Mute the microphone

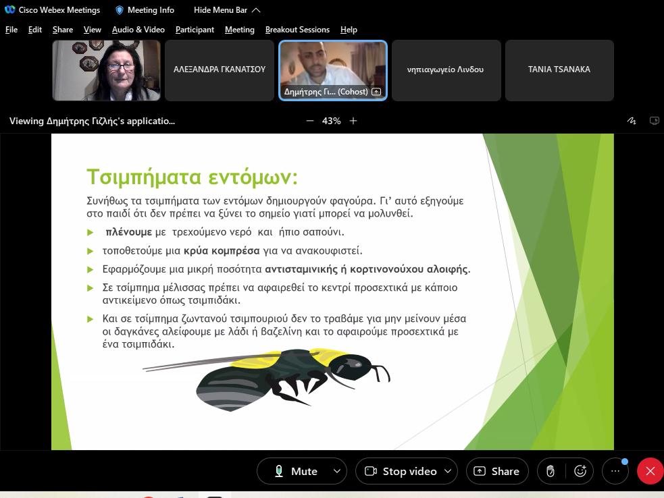pos(295,471)
